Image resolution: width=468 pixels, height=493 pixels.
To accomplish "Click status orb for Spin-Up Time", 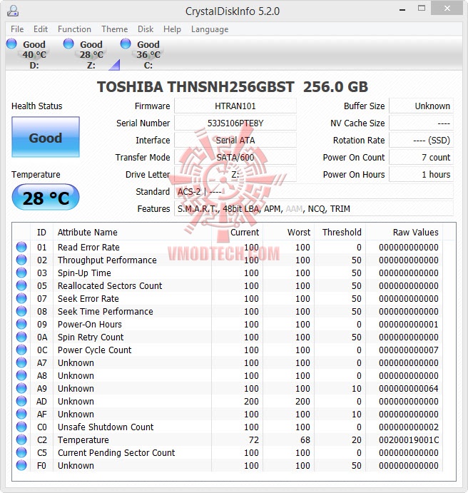I will tap(21, 273).
